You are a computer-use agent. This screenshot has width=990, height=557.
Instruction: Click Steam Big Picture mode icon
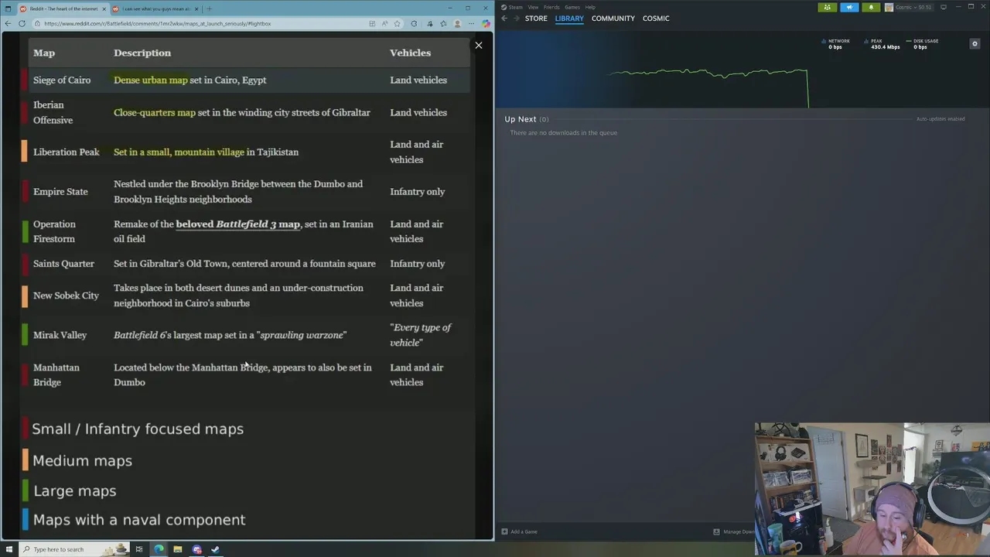pos(944,7)
